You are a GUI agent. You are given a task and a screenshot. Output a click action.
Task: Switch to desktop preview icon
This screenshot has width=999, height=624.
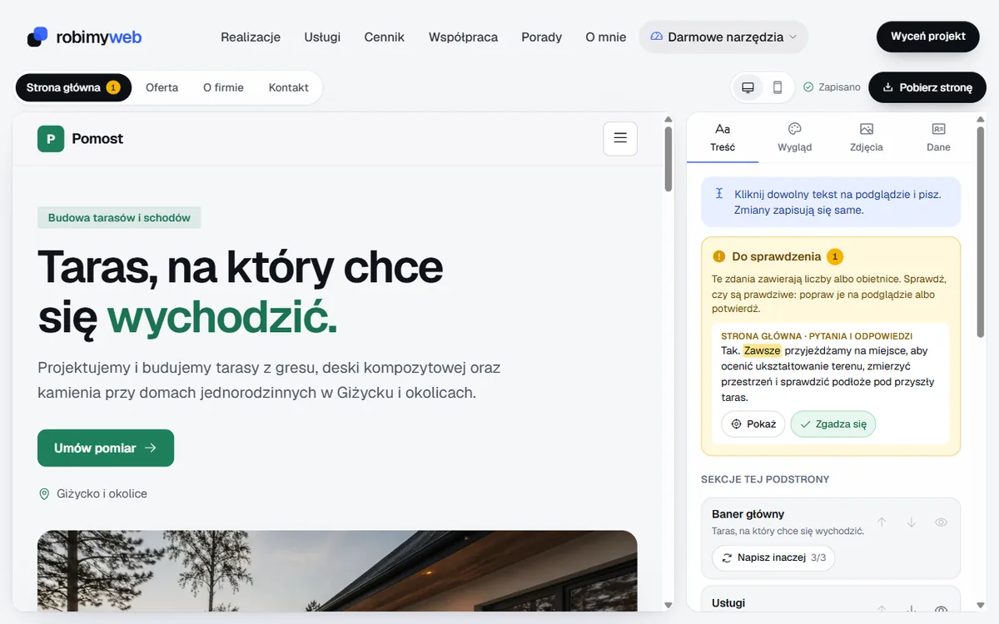point(748,87)
